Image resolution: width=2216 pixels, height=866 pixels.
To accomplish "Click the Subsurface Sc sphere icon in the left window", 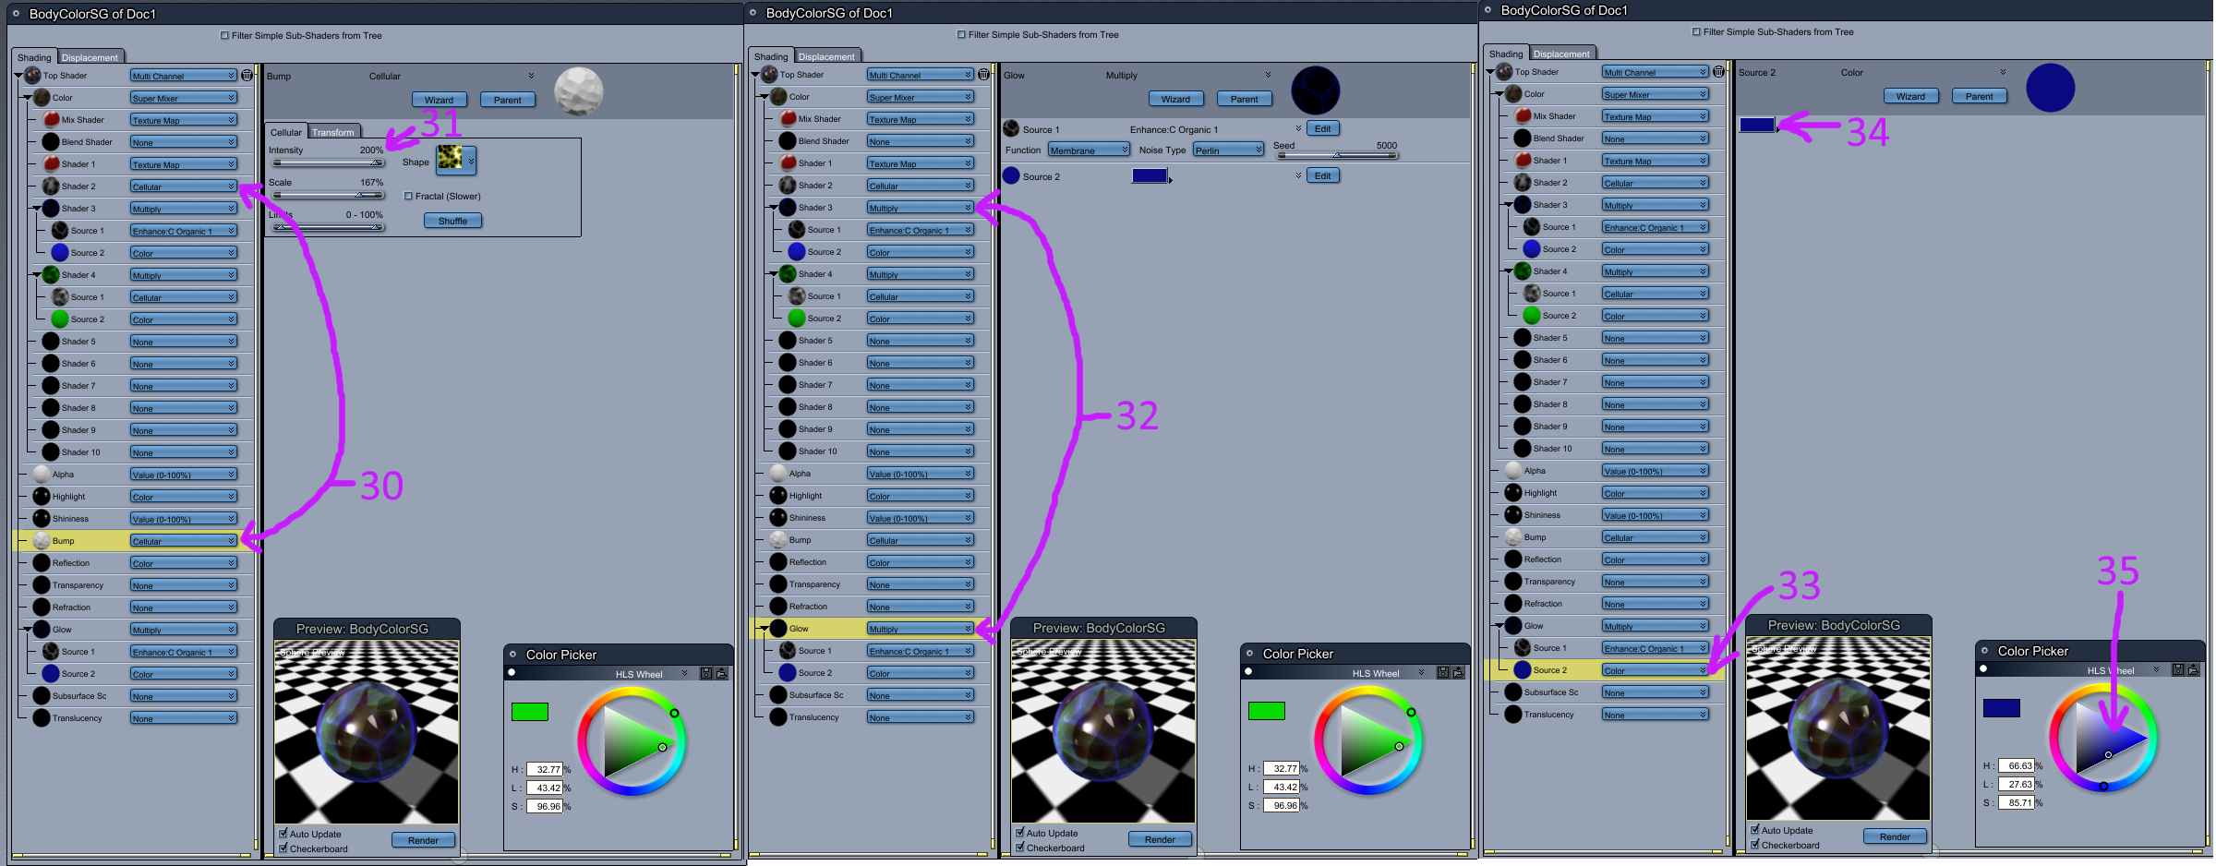I will point(42,696).
